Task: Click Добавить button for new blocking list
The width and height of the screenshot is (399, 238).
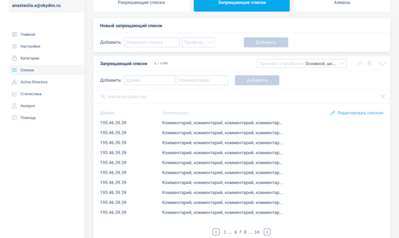Action: (x=266, y=42)
